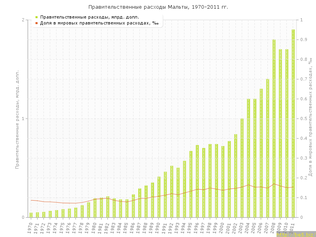Click the 1980 year label on x-axis

coord(94,227)
